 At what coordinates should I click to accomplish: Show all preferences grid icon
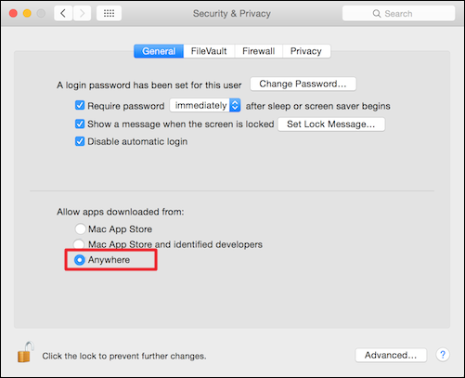click(x=109, y=13)
